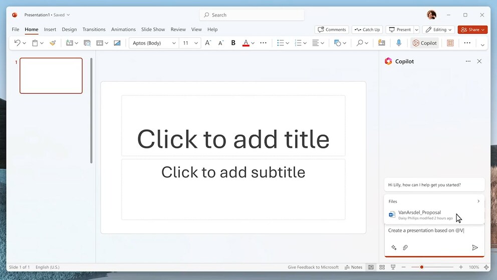Image resolution: width=497 pixels, height=280 pixels.
Task: Click the Dictate microphone icon
Action: point(399,43)
